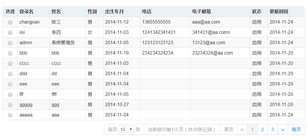This screenshot has height=140, width=308.
Task: Choose the bbb user radio button
Action: (x=10, y=53)
